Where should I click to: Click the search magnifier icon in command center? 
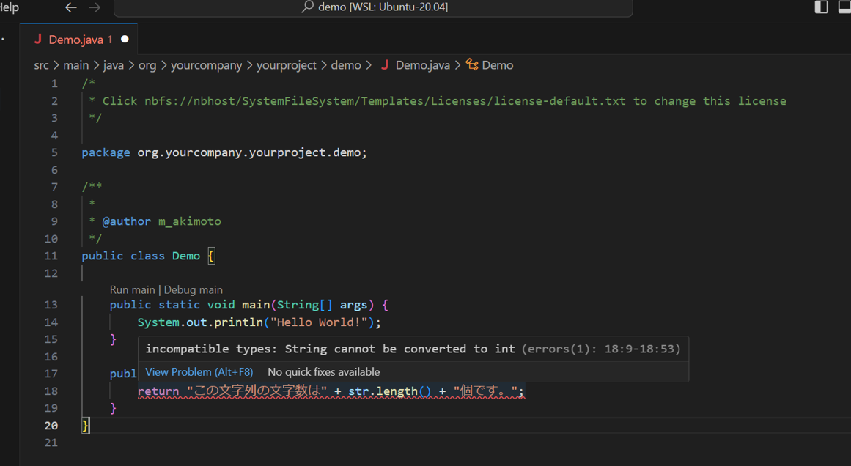click(308, 7)
